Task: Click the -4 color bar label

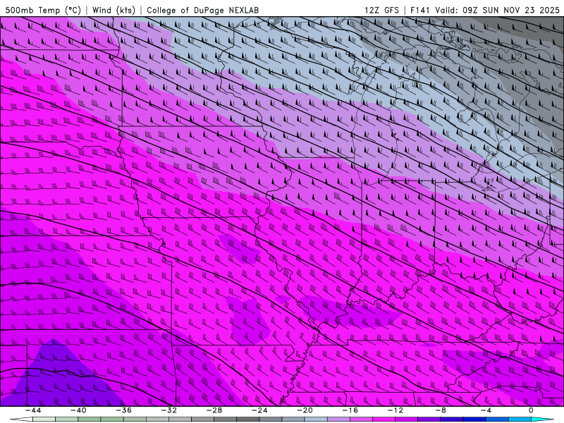Action: [486, 410]
